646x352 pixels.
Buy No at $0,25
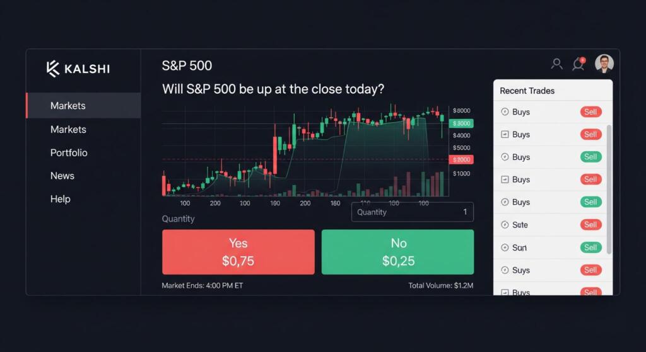click(x=397, y=252)
